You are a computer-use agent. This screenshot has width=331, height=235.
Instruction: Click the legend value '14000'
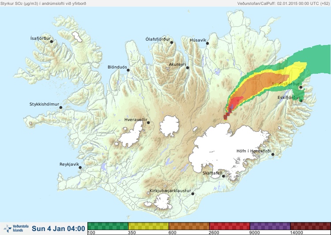click(297, 233)
